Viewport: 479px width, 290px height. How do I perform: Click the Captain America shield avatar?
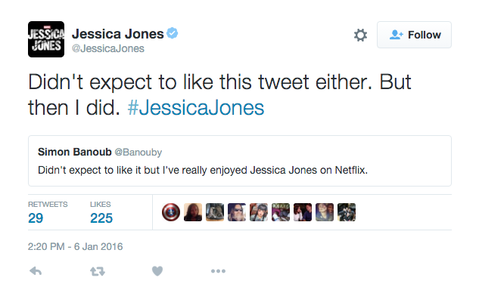point(171,212)
